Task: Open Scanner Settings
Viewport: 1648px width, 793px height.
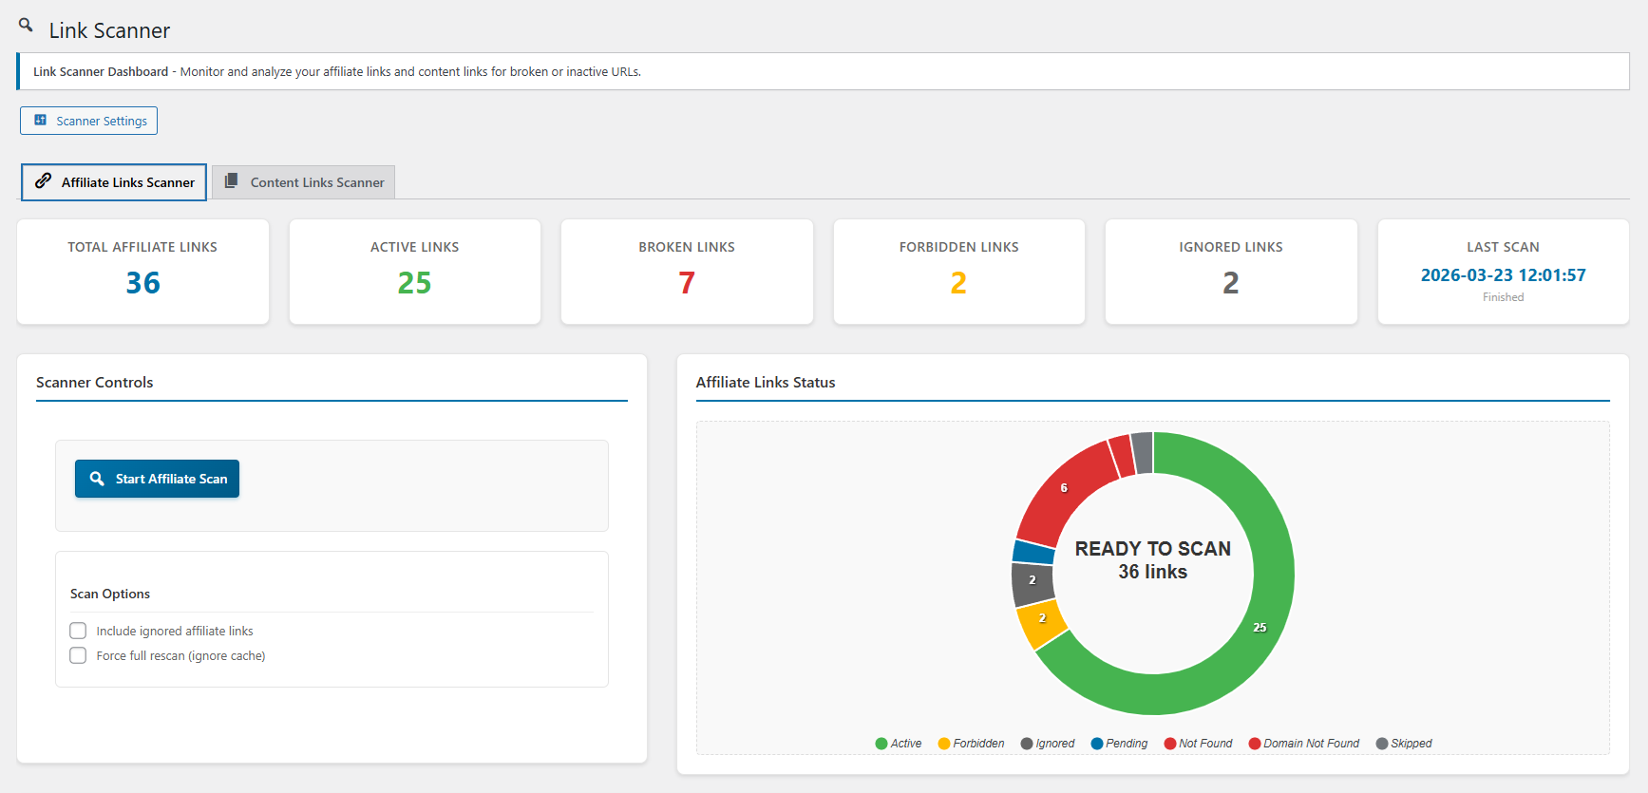Action: click(89, 121)
